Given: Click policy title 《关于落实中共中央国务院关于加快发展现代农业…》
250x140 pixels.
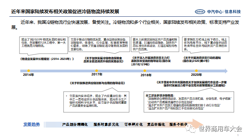Looking at the screenshot, I should pyautogui.click(x=191, y=84).
